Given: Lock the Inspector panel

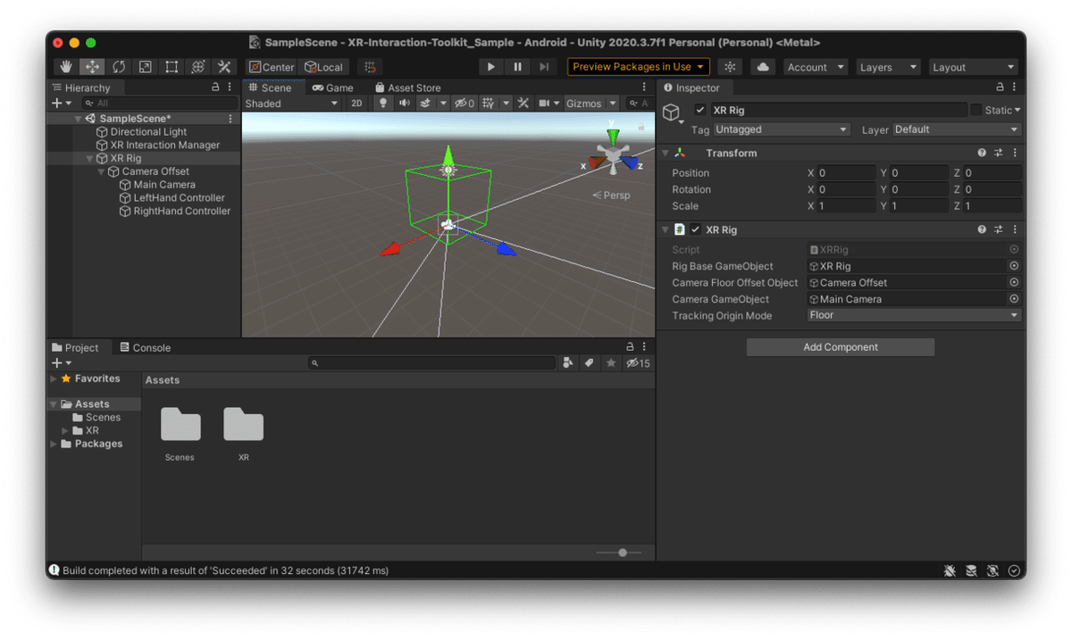Looking at the screenshot, I should (x=1000, y=87).
